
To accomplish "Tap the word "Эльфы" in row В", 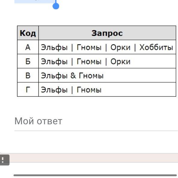I will [54, 76].
